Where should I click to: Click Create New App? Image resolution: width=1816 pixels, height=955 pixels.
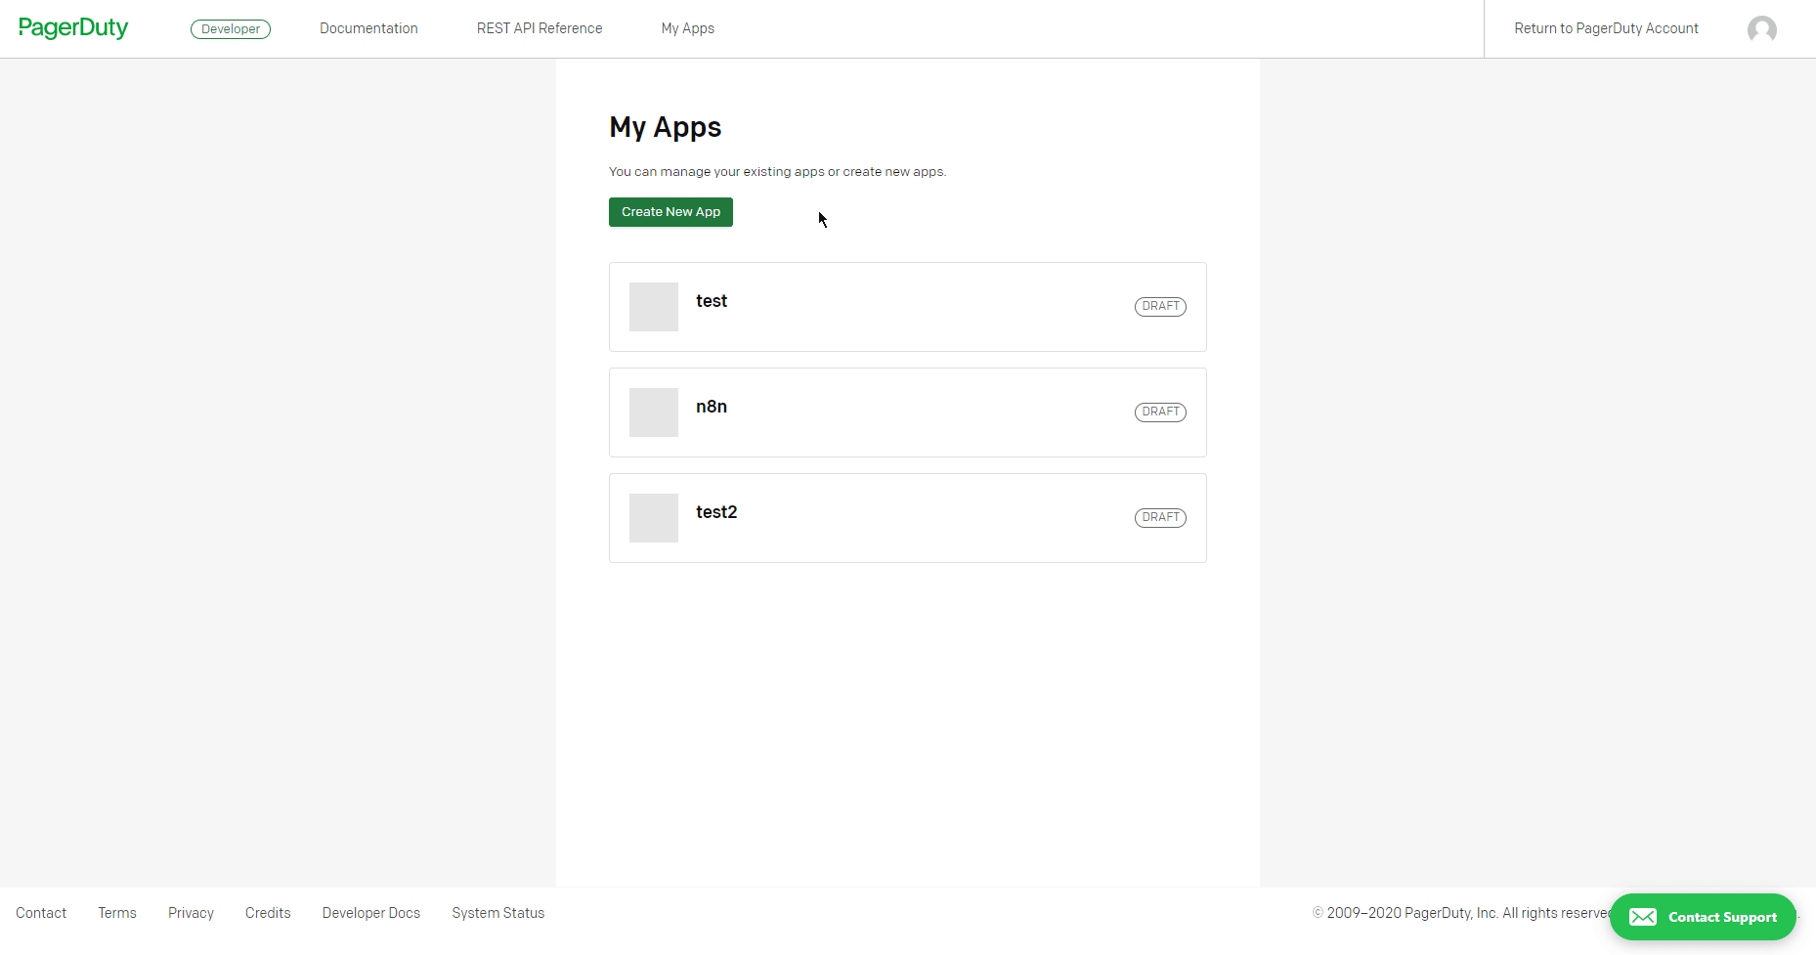tap(670, 212)
